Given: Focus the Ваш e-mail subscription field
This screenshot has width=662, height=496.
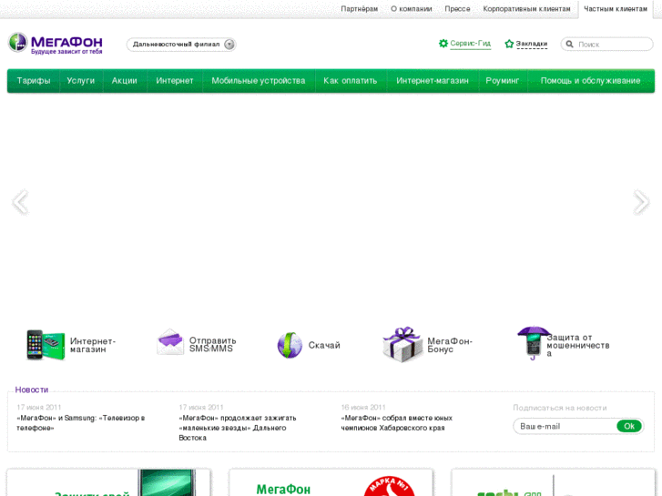Looking at the screenshot, I should tap(565, 426).
